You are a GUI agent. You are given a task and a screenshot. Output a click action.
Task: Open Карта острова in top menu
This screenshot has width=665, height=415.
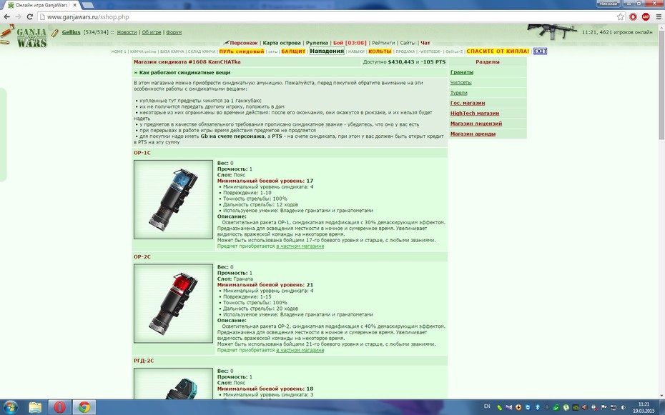point(282,43)
